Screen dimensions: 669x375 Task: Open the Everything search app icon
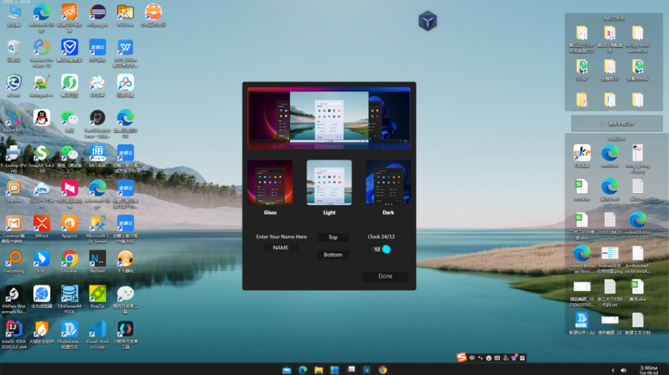14,259
